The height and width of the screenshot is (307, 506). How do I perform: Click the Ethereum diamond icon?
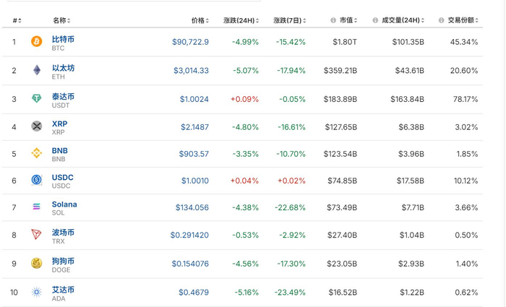(37, 70)
